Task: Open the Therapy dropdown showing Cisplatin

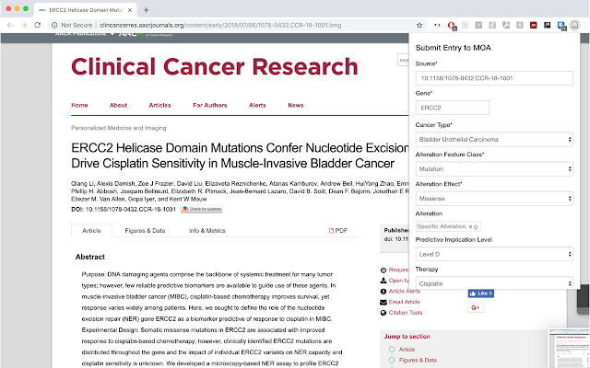Action: [x=497, y=283]
